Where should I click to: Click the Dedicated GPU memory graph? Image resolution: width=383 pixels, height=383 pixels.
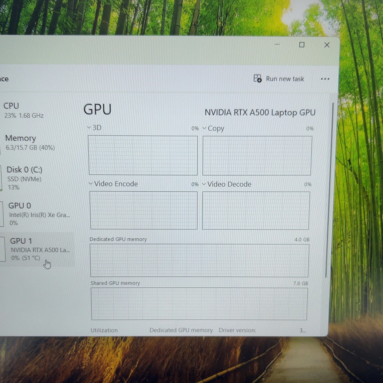[x=199, y=261]
